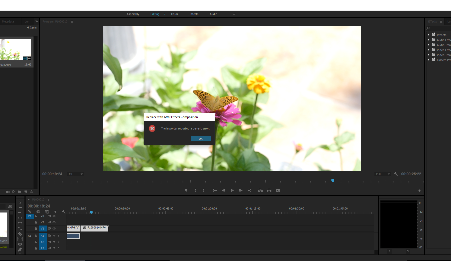The width and height of the screenshot is (451, 261).
Task: Toggle V2 track output eye
Action: pyautogui.click(x=54, y=222)
